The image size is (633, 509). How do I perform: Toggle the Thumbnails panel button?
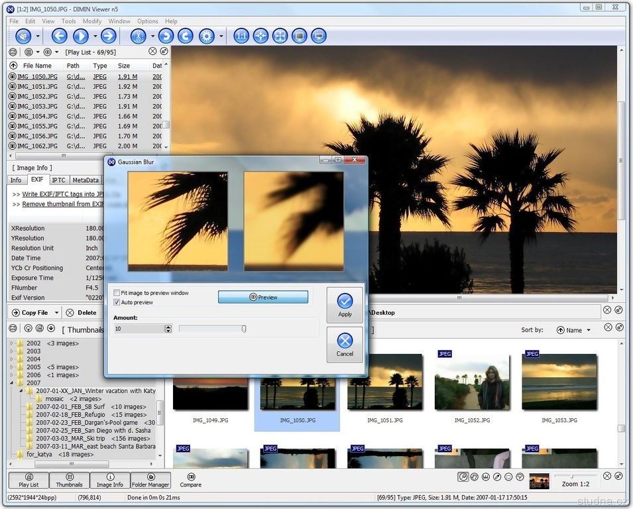click(x=69, y=480)
